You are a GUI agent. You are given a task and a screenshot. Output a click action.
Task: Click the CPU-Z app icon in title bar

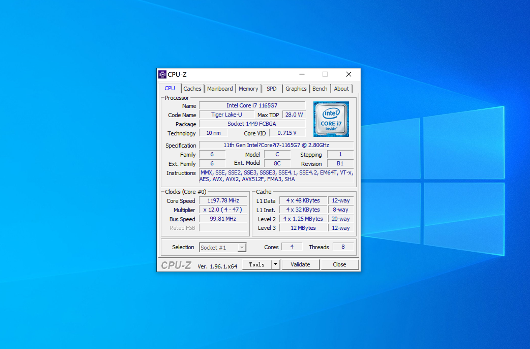tap(162, 74)
